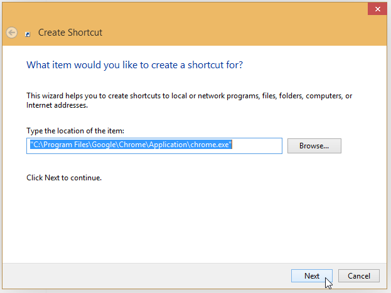Continue the wizard with the Next button
The width and height of the screenshot is (391, 293).
coord(312,275)
